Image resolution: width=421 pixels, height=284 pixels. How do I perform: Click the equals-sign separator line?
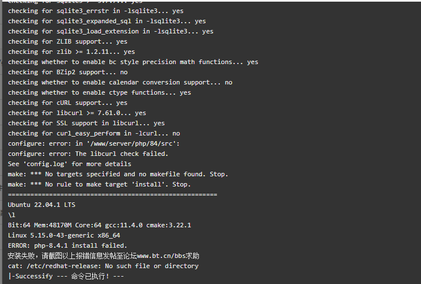[113, 194]
